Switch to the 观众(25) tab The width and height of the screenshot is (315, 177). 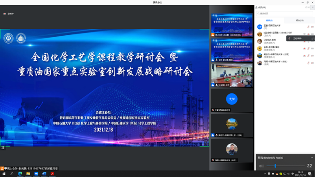pos(299,20)
